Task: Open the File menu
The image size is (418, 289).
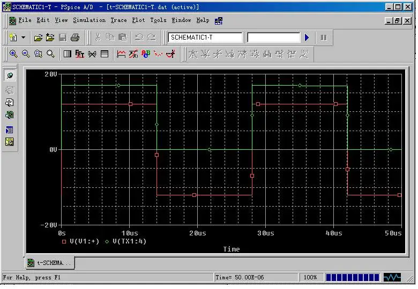Action: pyautogui.click(x=25, y=20)
